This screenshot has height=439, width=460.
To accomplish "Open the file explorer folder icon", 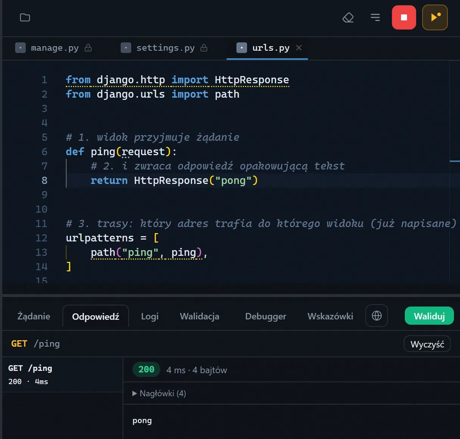I will pos(25,17).
